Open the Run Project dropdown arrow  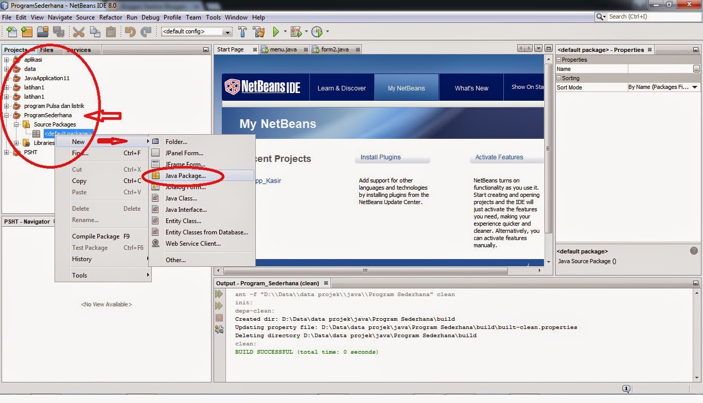pyautogui.click(x=285, y=32)
